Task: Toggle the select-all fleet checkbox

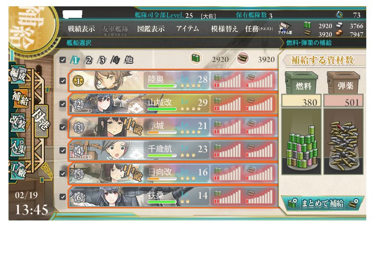Action: [63, 60]
